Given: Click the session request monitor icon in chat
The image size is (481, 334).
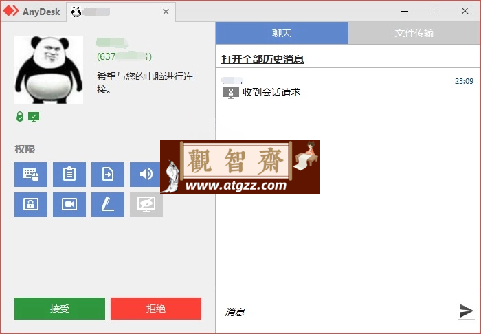Looking at the screenshot, I should point(231,93).
